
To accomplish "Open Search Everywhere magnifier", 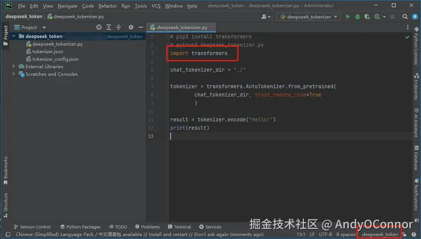I will [x=405, y=16].
